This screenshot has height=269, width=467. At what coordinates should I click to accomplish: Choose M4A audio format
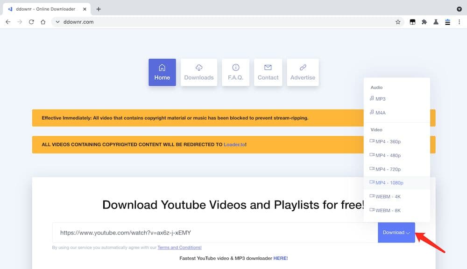click(x=396, y=113)
